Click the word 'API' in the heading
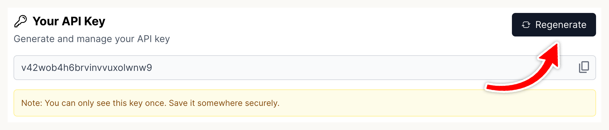 tap(71, 21)
